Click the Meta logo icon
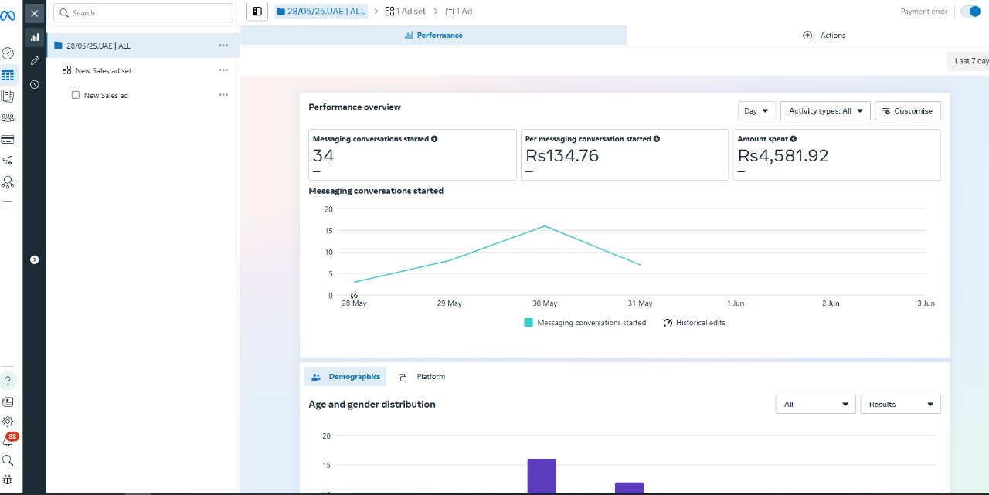 8,15
